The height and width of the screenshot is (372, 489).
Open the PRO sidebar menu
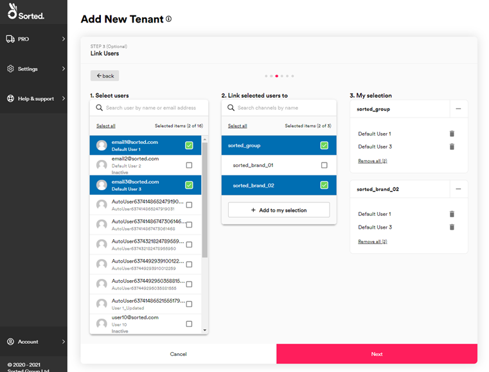click(33, 39)
